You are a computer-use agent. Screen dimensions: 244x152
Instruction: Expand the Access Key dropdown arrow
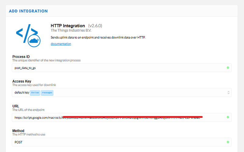pos(228,92)
